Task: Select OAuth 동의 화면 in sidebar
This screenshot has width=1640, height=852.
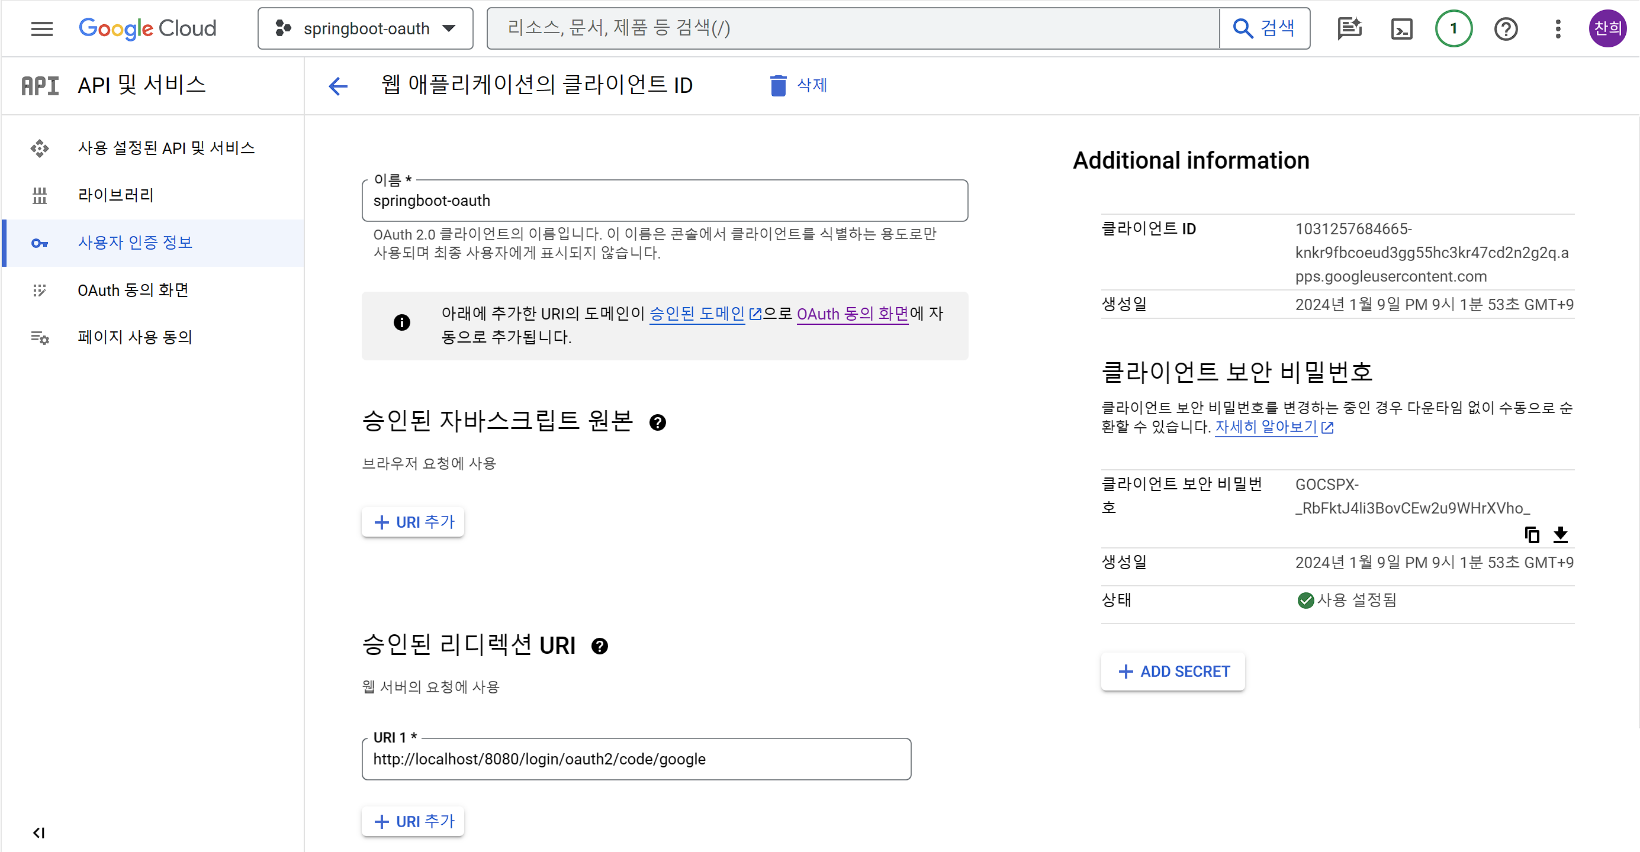Action: [x=133, y=290]
